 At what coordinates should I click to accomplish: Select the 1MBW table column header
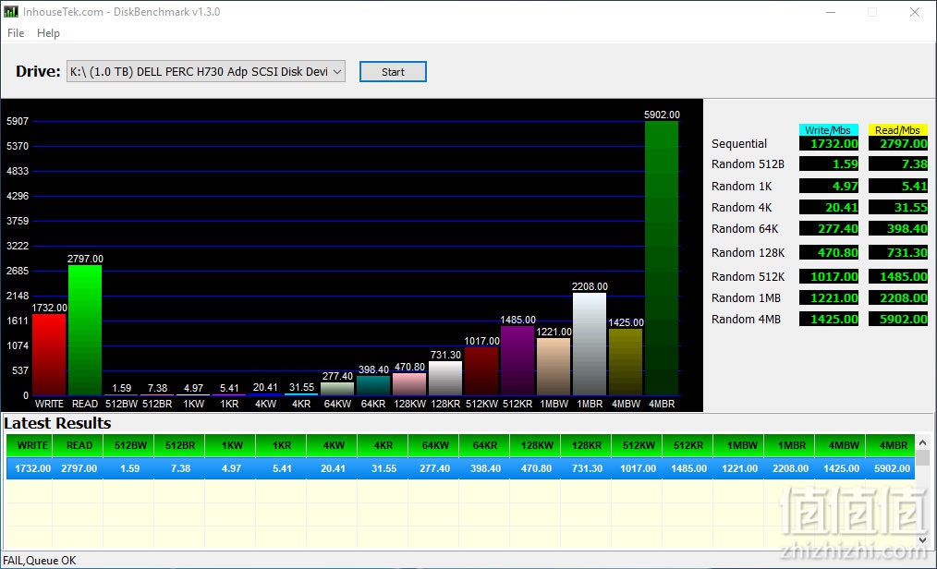point(739,445)
